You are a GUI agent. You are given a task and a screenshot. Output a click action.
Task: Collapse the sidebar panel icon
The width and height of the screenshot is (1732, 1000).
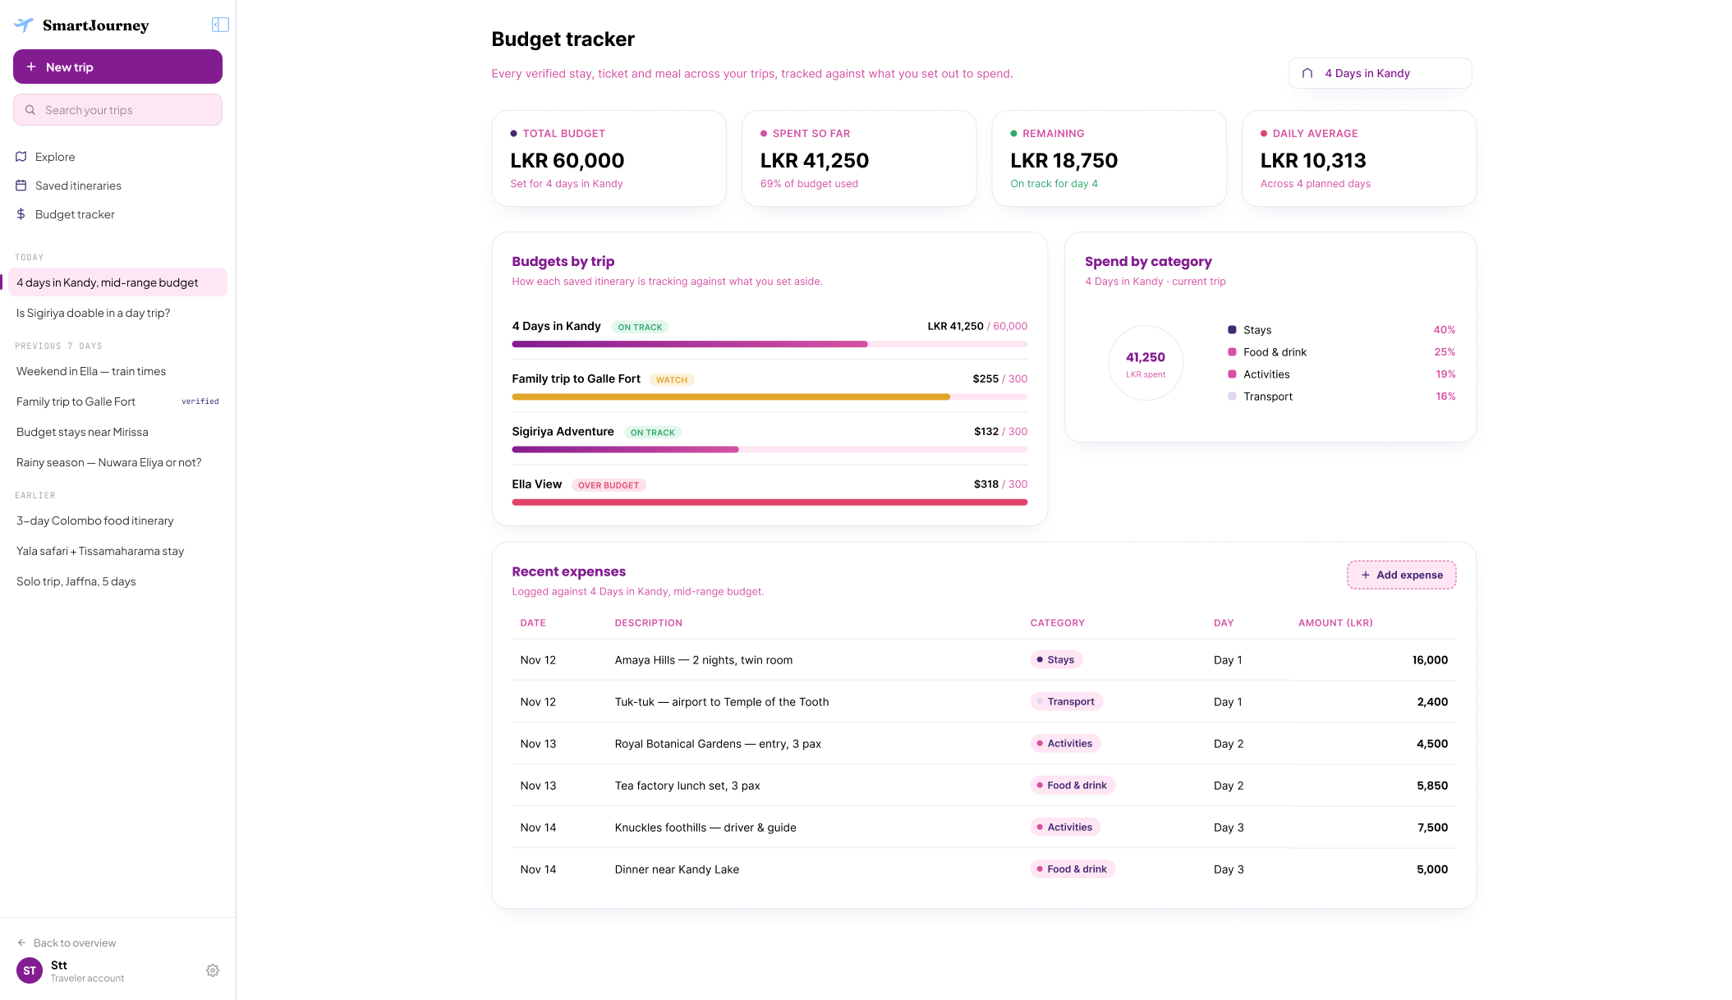pyautogui.click(x=220, y=25)
